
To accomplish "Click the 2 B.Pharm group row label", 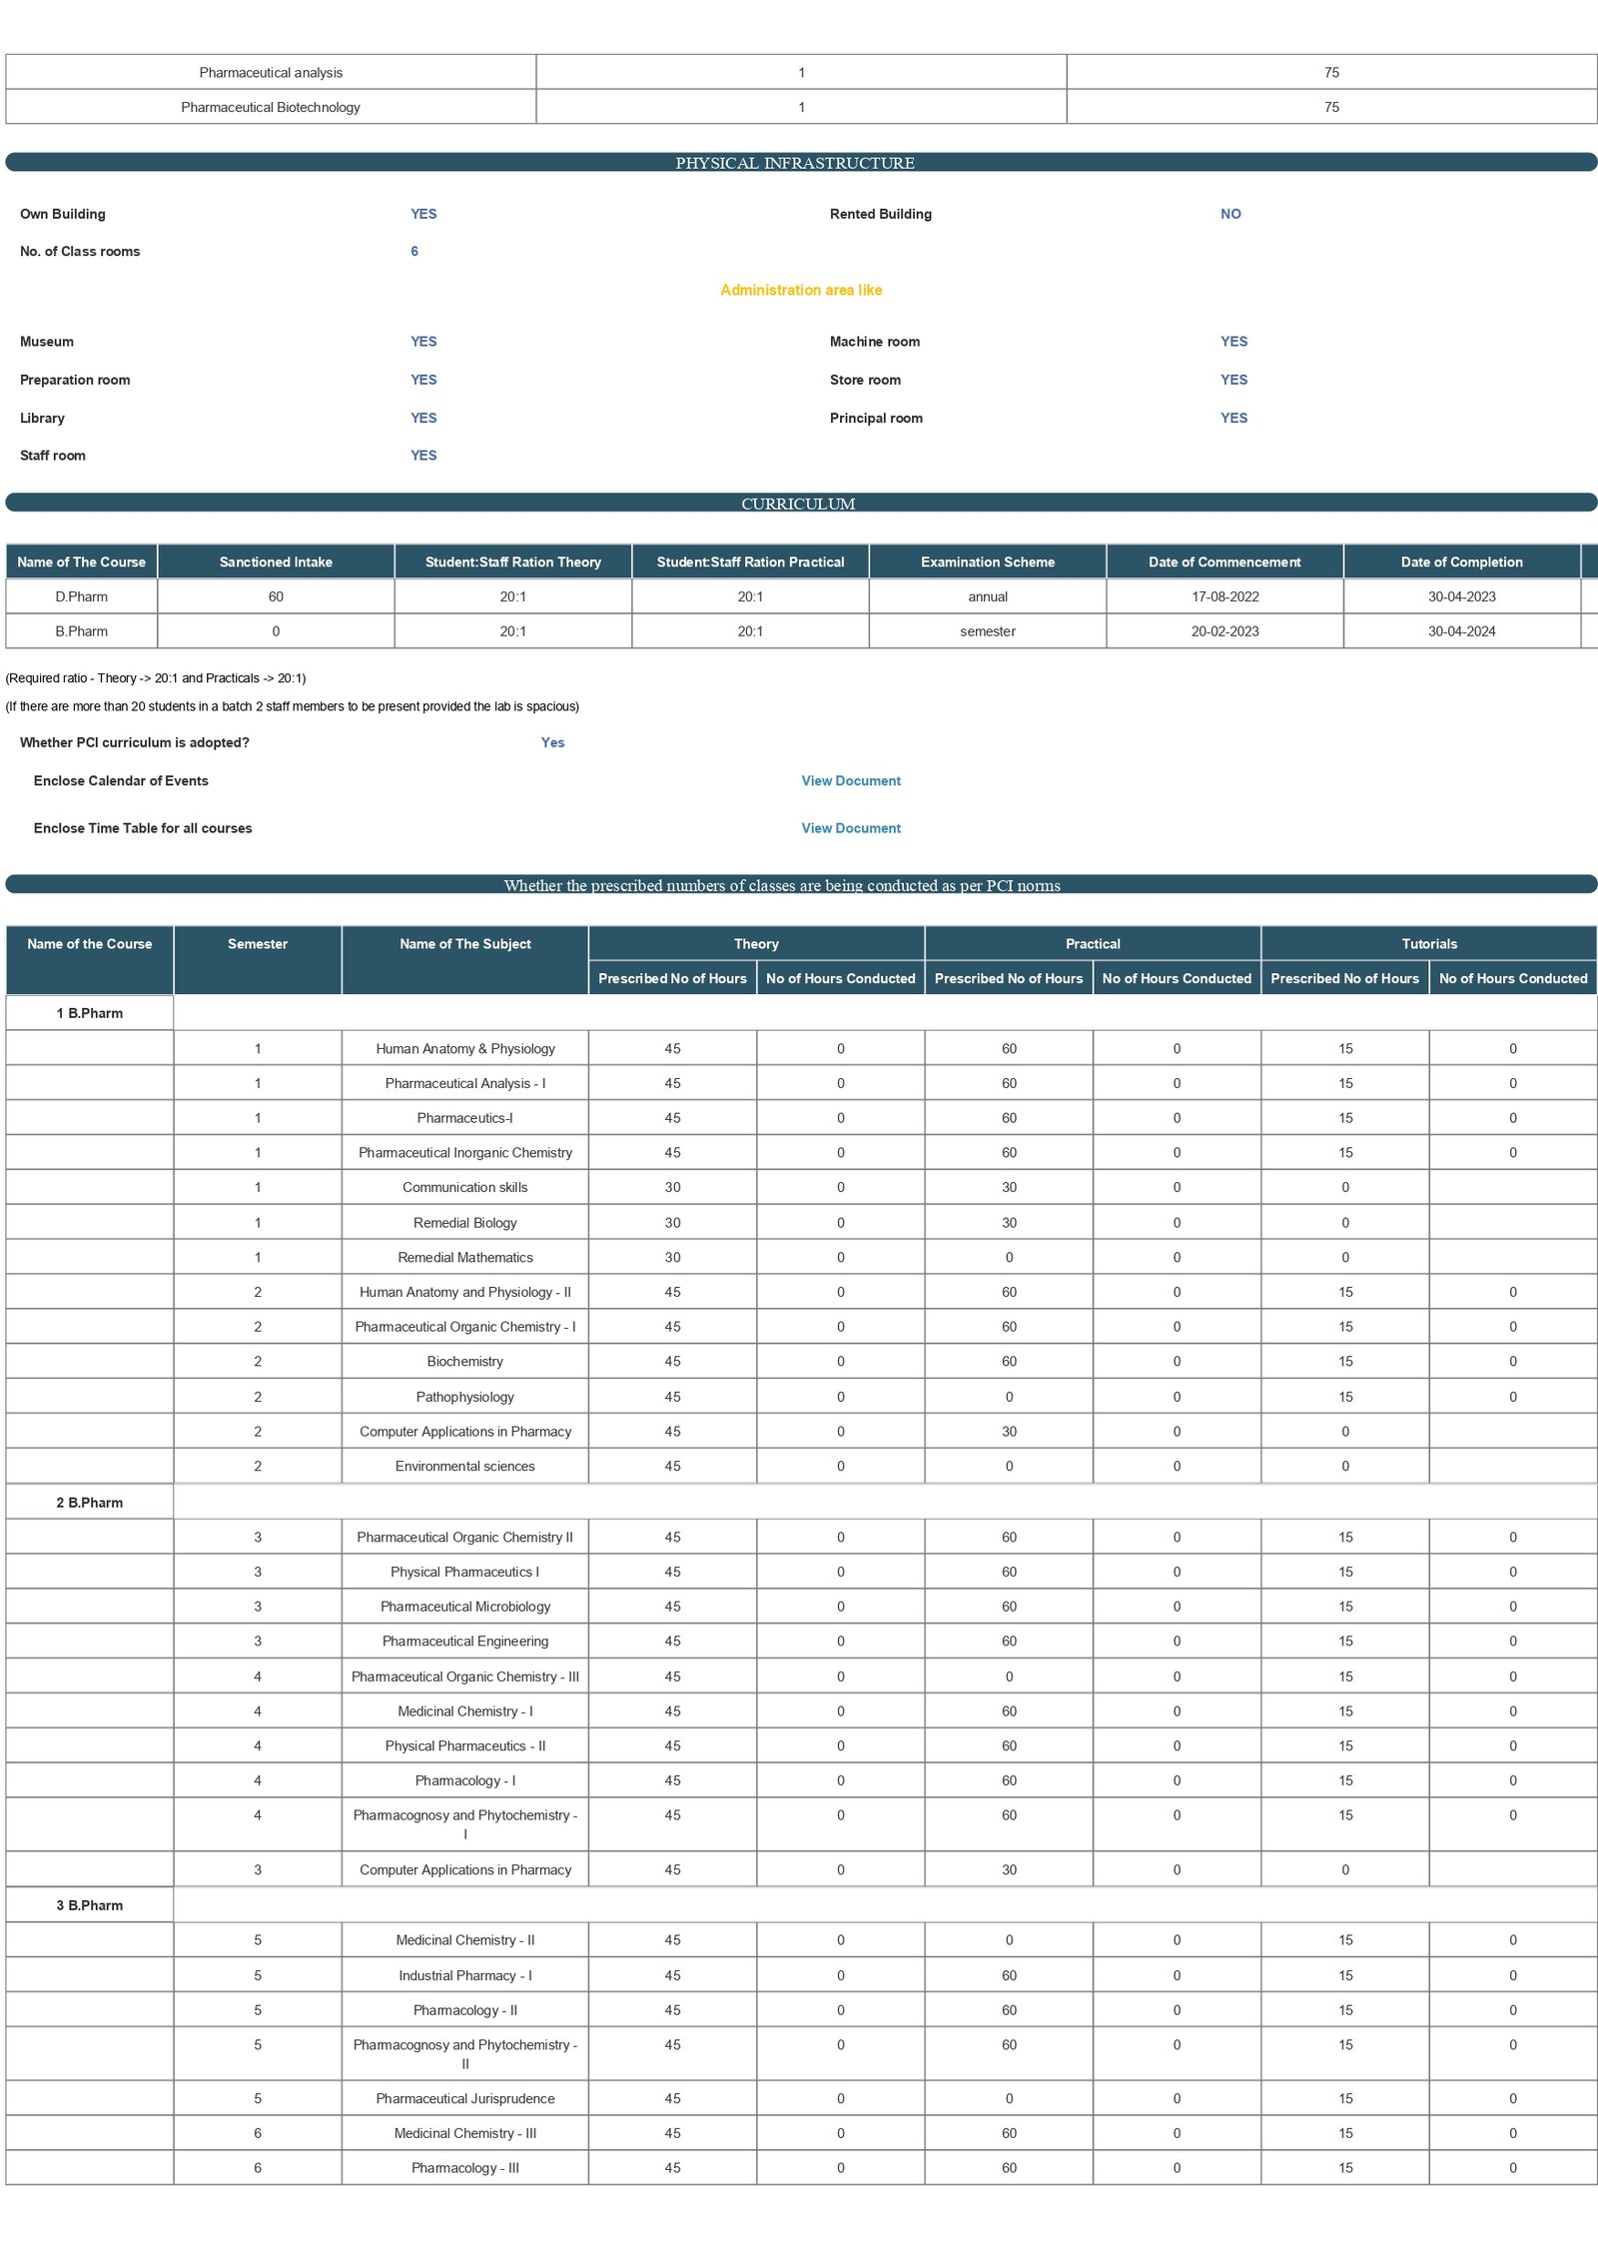I will click(x=90, y=1502).
